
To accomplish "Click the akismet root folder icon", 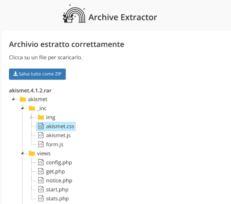I will [x=23, y=99].
